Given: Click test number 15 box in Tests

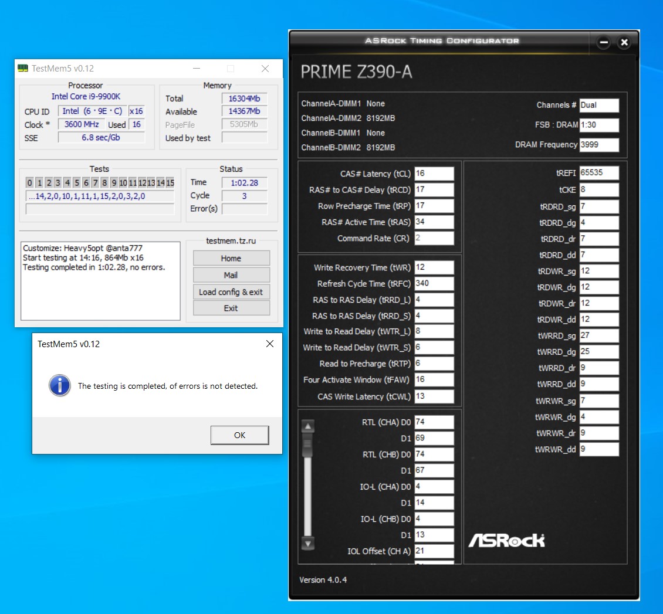Looking at the screenshot, I should (x=170, y=182).
